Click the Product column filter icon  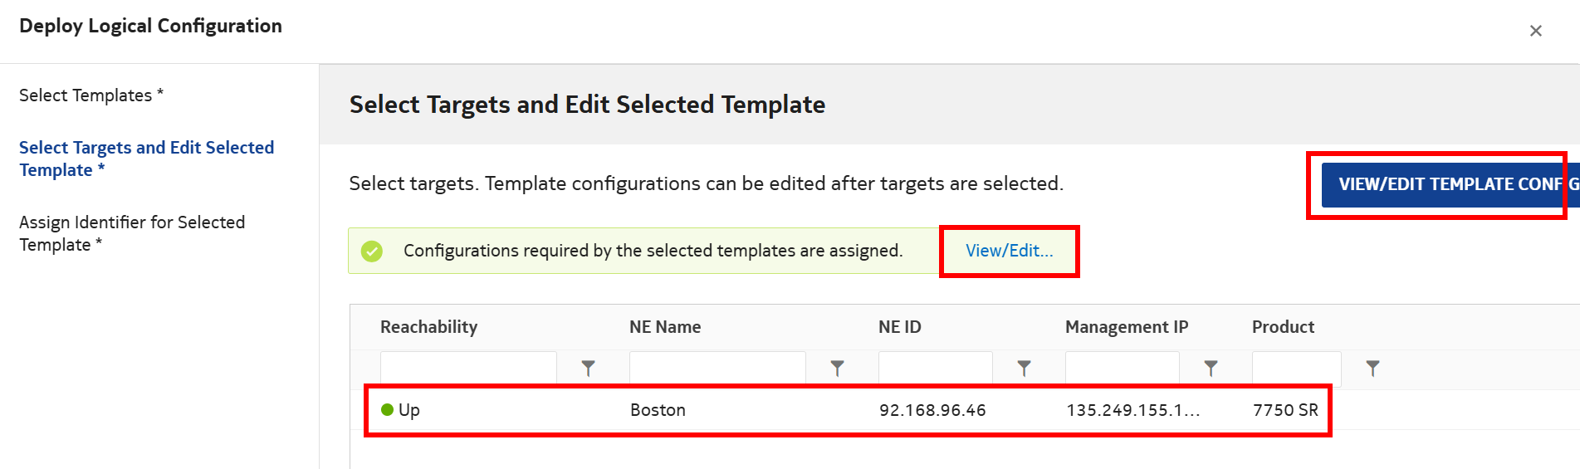(x=1372, y=368)
